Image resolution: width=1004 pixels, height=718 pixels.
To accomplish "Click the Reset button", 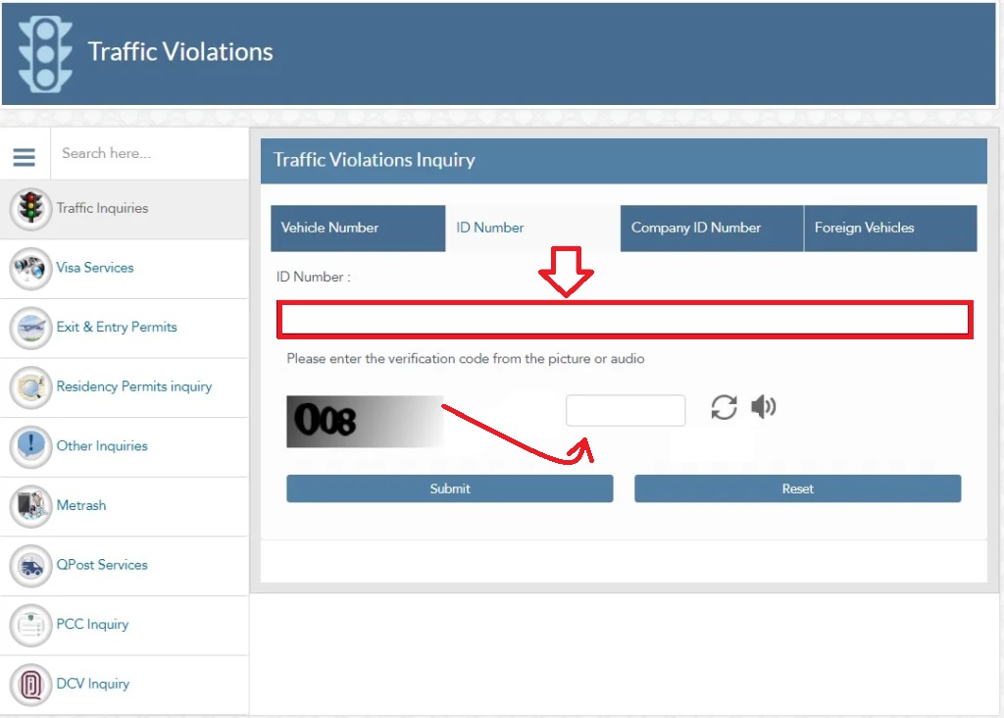I will tap(797, 488).
